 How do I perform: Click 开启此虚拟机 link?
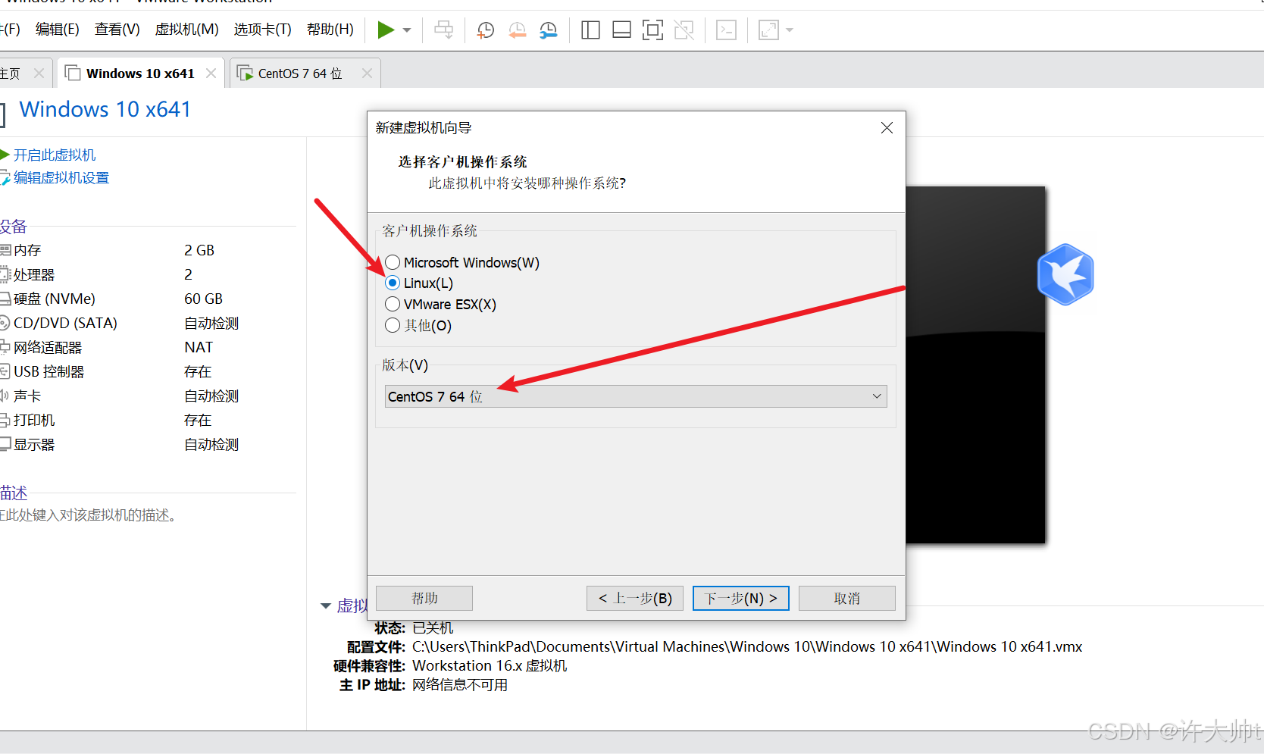(55, 155)
